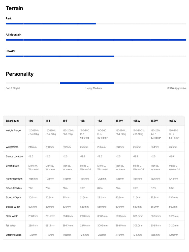The height and width of the screenshot is (252, 189).
Task: Click the Personality flex bar
Action: click(96, 83)
